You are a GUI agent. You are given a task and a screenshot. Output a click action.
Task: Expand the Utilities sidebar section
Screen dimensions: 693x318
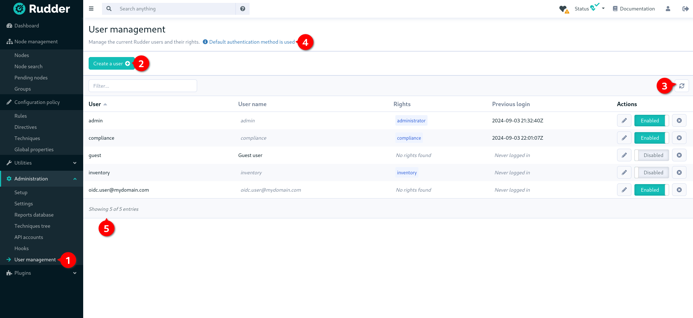click(42, 163)
